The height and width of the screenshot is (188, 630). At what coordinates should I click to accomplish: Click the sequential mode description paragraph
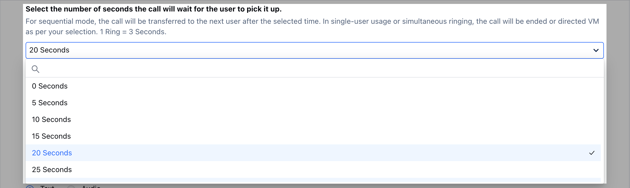click(x=312, y=26)
